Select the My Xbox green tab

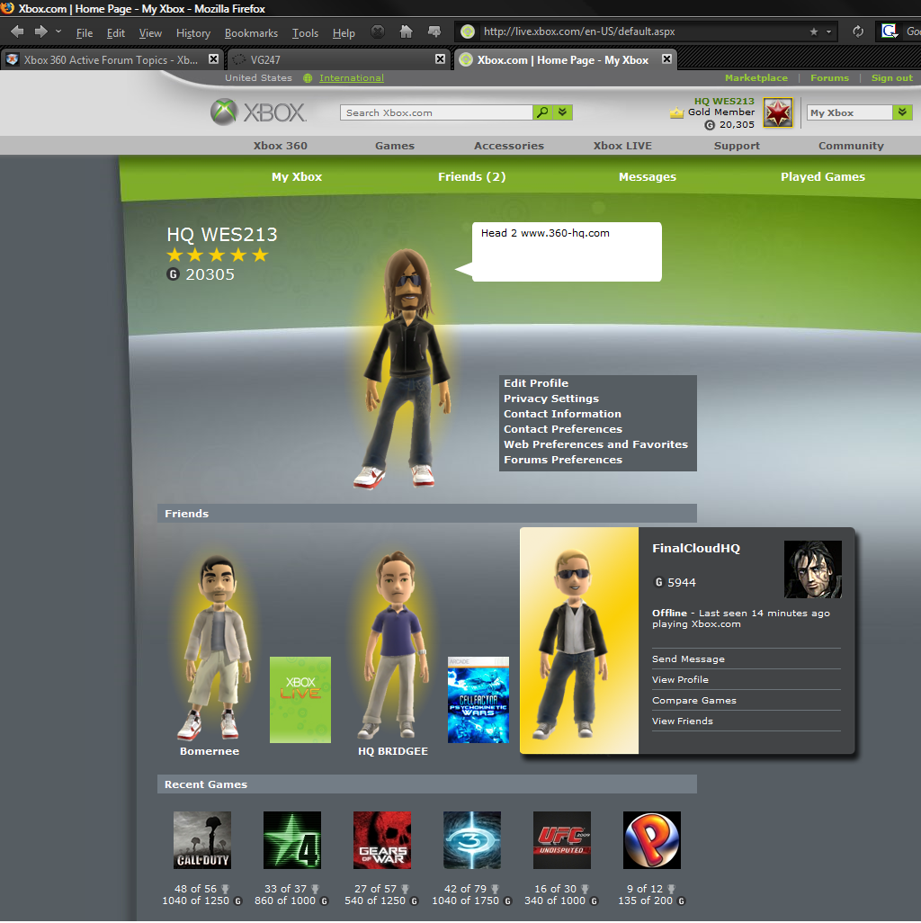click(297, 176)
